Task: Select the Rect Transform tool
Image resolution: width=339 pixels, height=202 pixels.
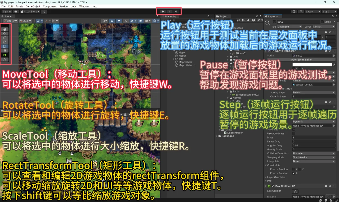Action: 5,46
